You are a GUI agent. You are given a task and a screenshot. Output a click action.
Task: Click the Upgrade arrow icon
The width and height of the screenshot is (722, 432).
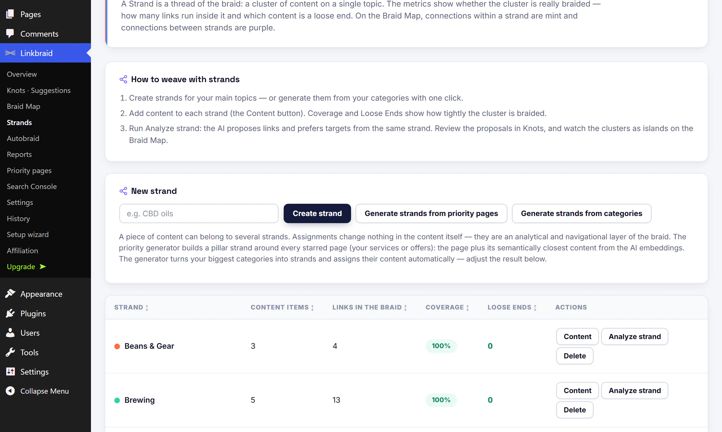(43, 267)
